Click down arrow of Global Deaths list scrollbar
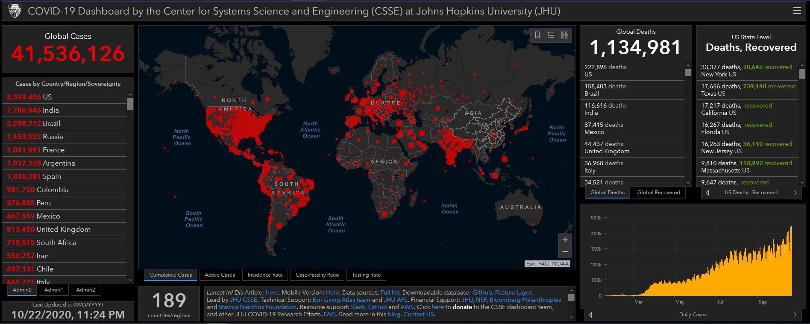Screen dimensions: 810x324 tap(688, 183)
